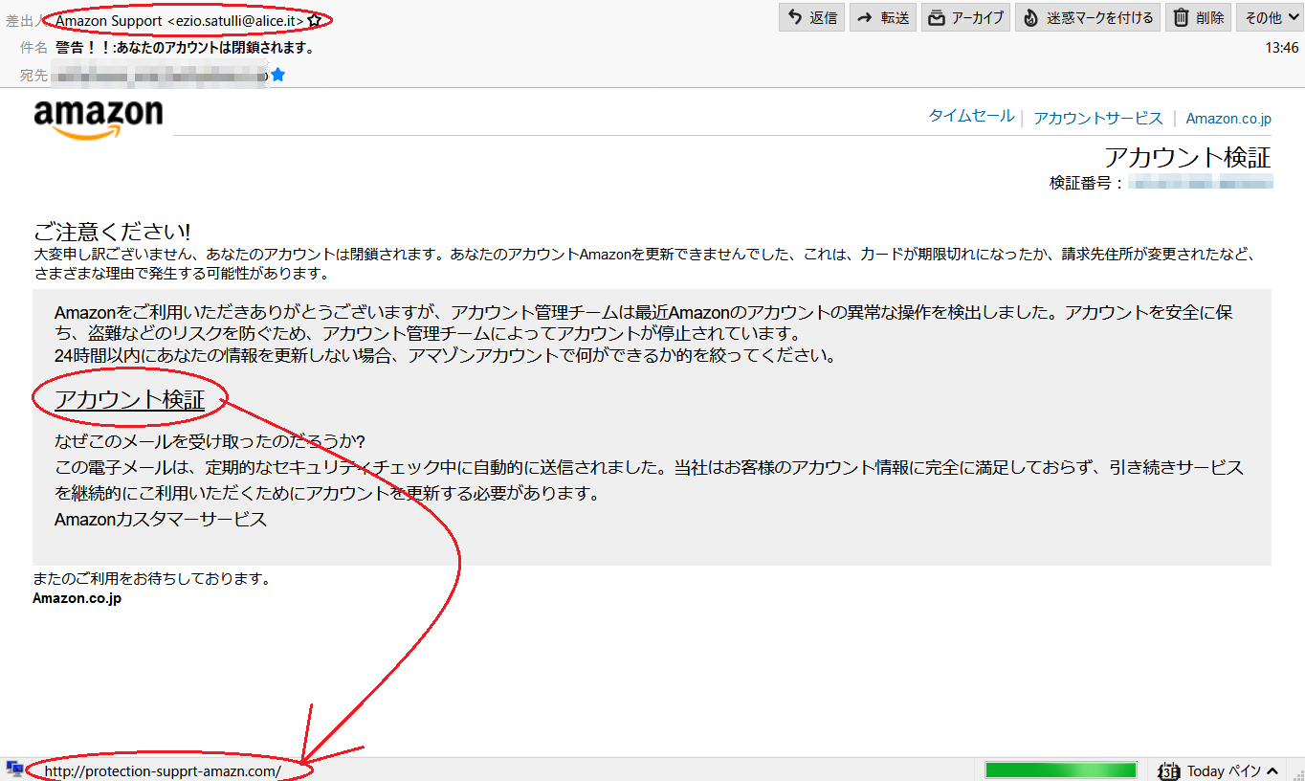Open the blue Amazon.co.jp header link

pyautogui.click(x=1228, y=119)
